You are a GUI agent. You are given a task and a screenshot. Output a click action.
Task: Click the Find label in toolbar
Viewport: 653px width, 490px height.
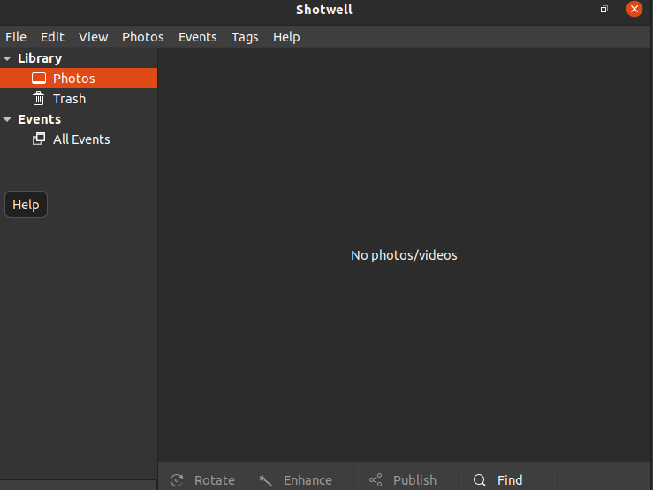click(x=510, y=480)
